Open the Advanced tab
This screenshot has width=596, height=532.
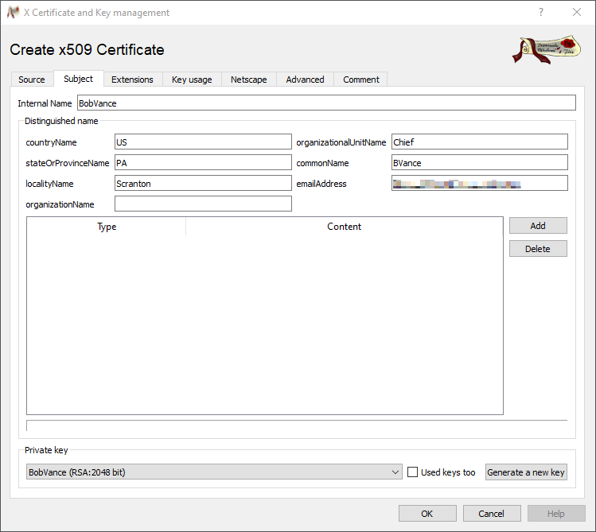305,80
